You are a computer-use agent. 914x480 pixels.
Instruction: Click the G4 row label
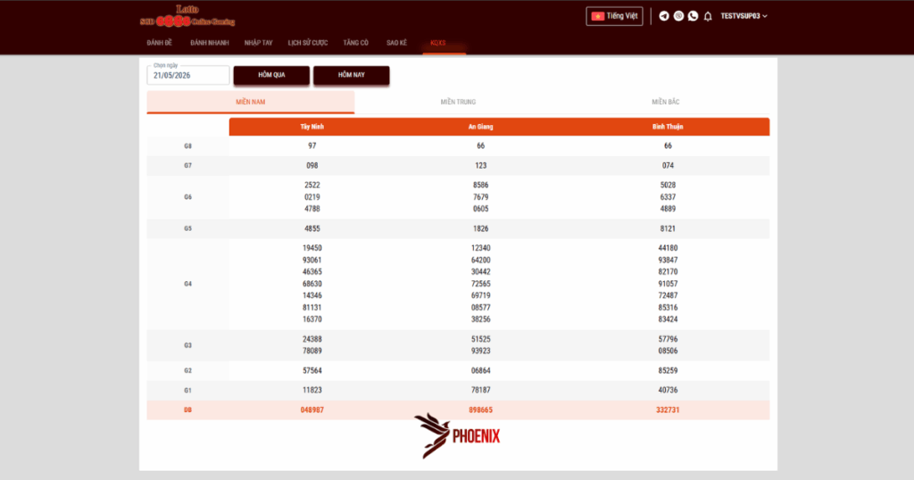tap(187, 284)
